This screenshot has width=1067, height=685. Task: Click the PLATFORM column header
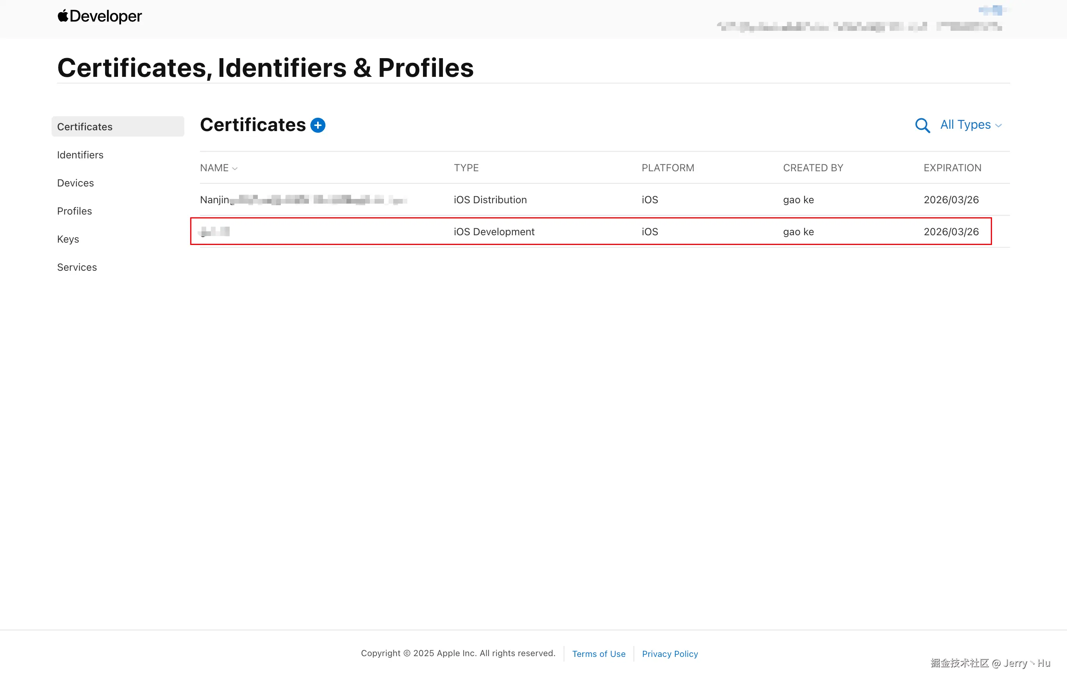[667, 168]
